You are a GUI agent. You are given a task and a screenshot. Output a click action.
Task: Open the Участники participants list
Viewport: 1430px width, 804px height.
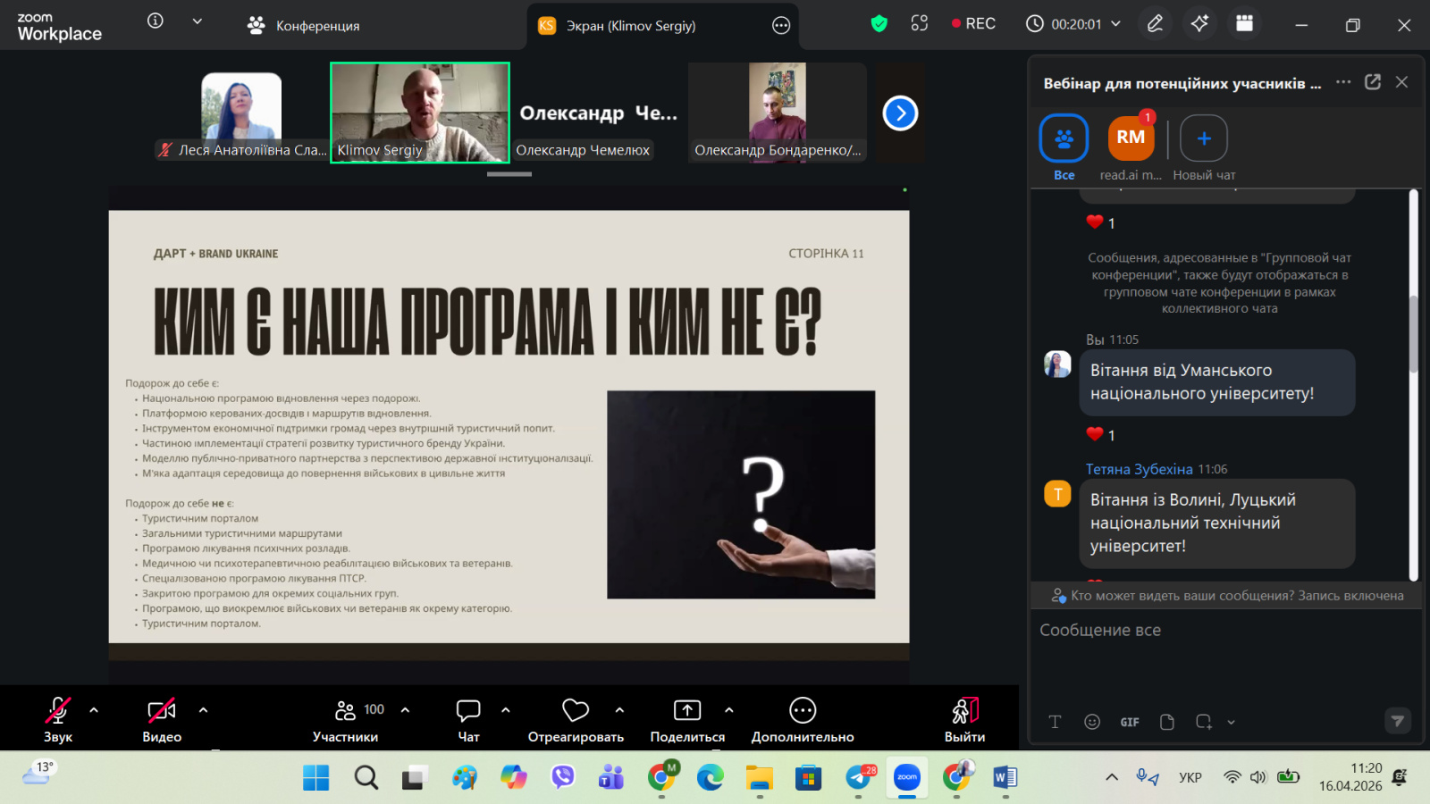click(x=346, y=718)
